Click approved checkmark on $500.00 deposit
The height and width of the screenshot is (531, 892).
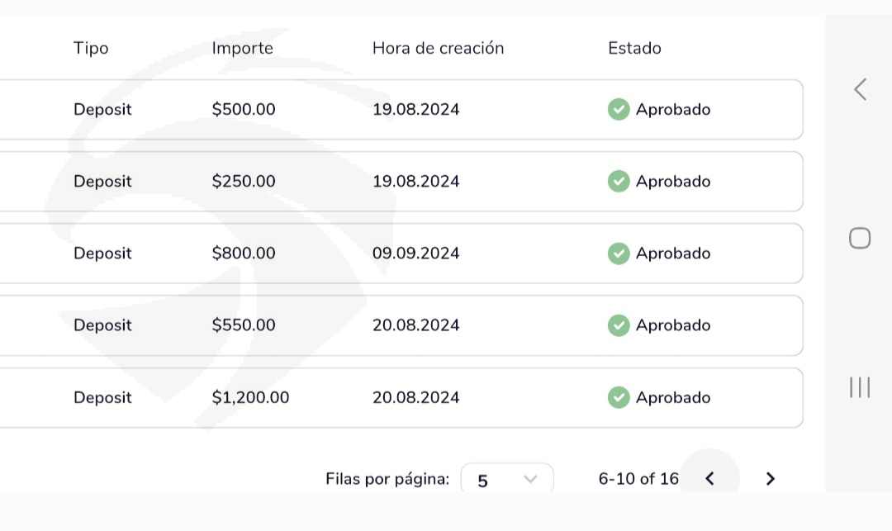click(x=619, y=109)
